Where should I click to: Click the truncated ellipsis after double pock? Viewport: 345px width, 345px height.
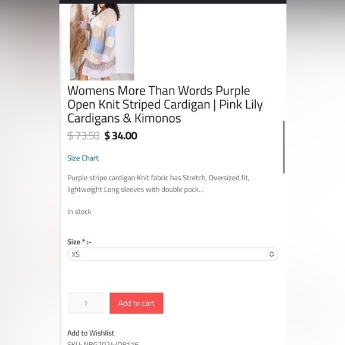point(201,190)
